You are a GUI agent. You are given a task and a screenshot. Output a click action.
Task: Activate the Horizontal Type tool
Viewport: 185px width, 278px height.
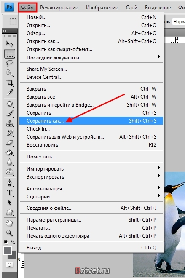pos(9,192)
